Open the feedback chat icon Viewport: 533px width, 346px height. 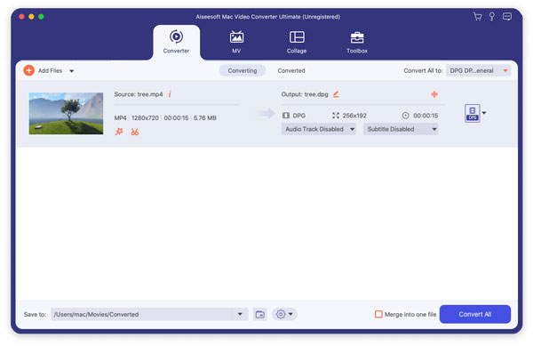[507, 17]
